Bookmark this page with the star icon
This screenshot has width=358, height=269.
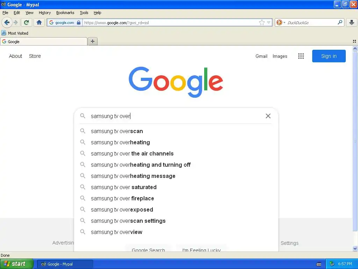click(x=262, y=22)
